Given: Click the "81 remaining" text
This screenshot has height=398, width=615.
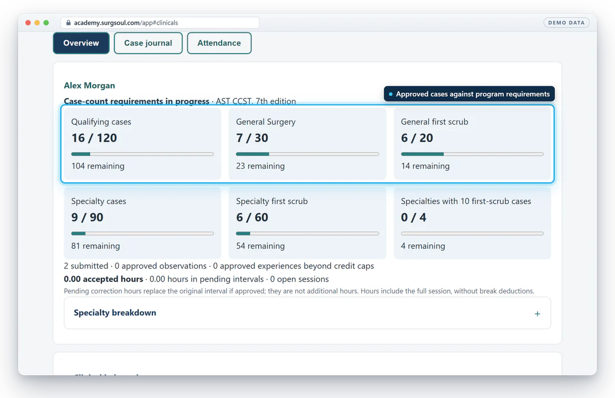Looking at the screenshot, I should point(95,246).
